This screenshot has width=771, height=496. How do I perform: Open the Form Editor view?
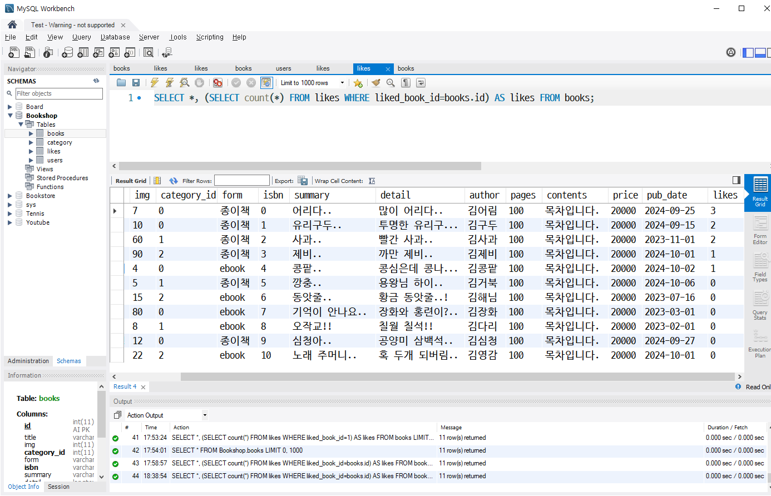[760, 230]
